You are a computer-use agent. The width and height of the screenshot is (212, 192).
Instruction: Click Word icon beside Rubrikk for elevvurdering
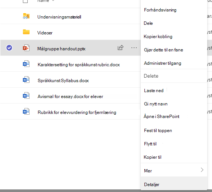(x=26, y=111)
